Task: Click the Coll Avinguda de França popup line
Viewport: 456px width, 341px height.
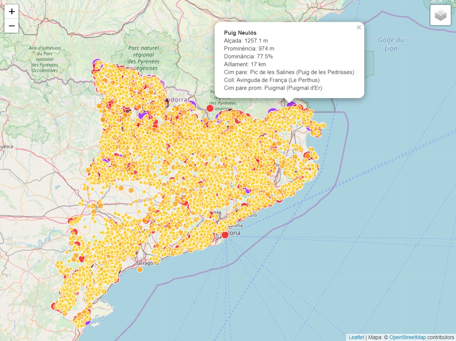Action: pyautogui.click(x=271, y=80)
